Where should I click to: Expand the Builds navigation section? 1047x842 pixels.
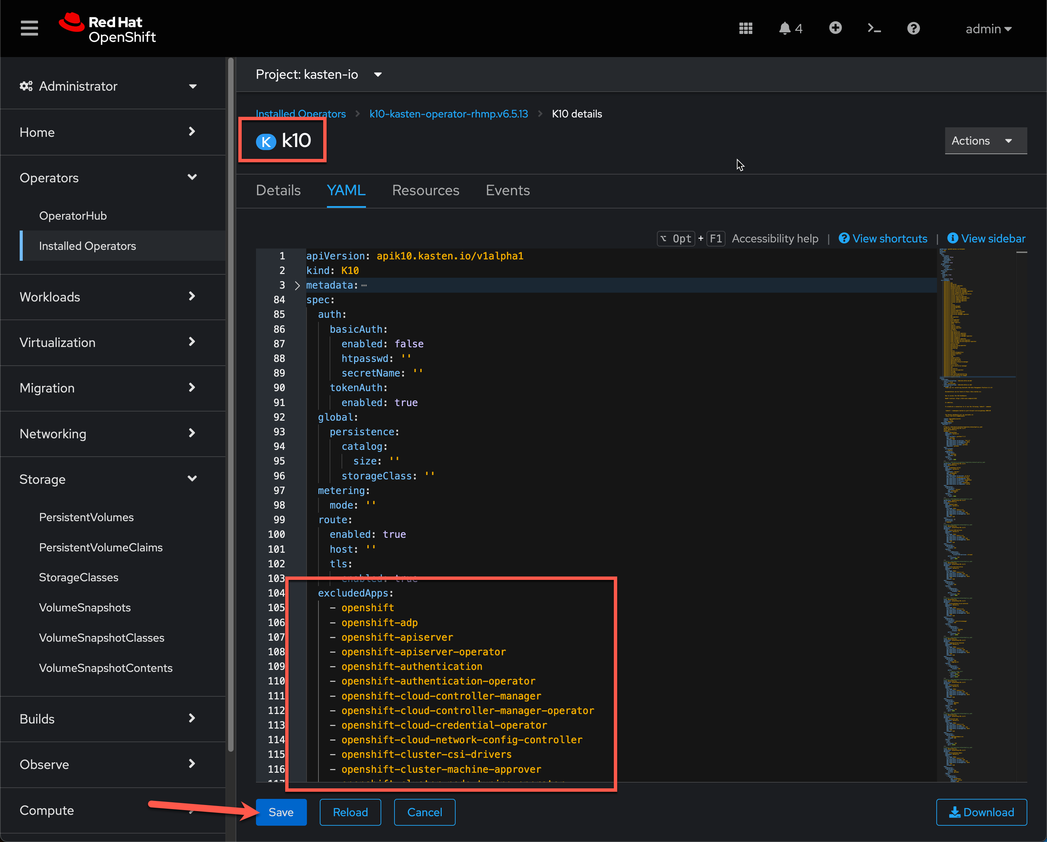tap(108, 719)
